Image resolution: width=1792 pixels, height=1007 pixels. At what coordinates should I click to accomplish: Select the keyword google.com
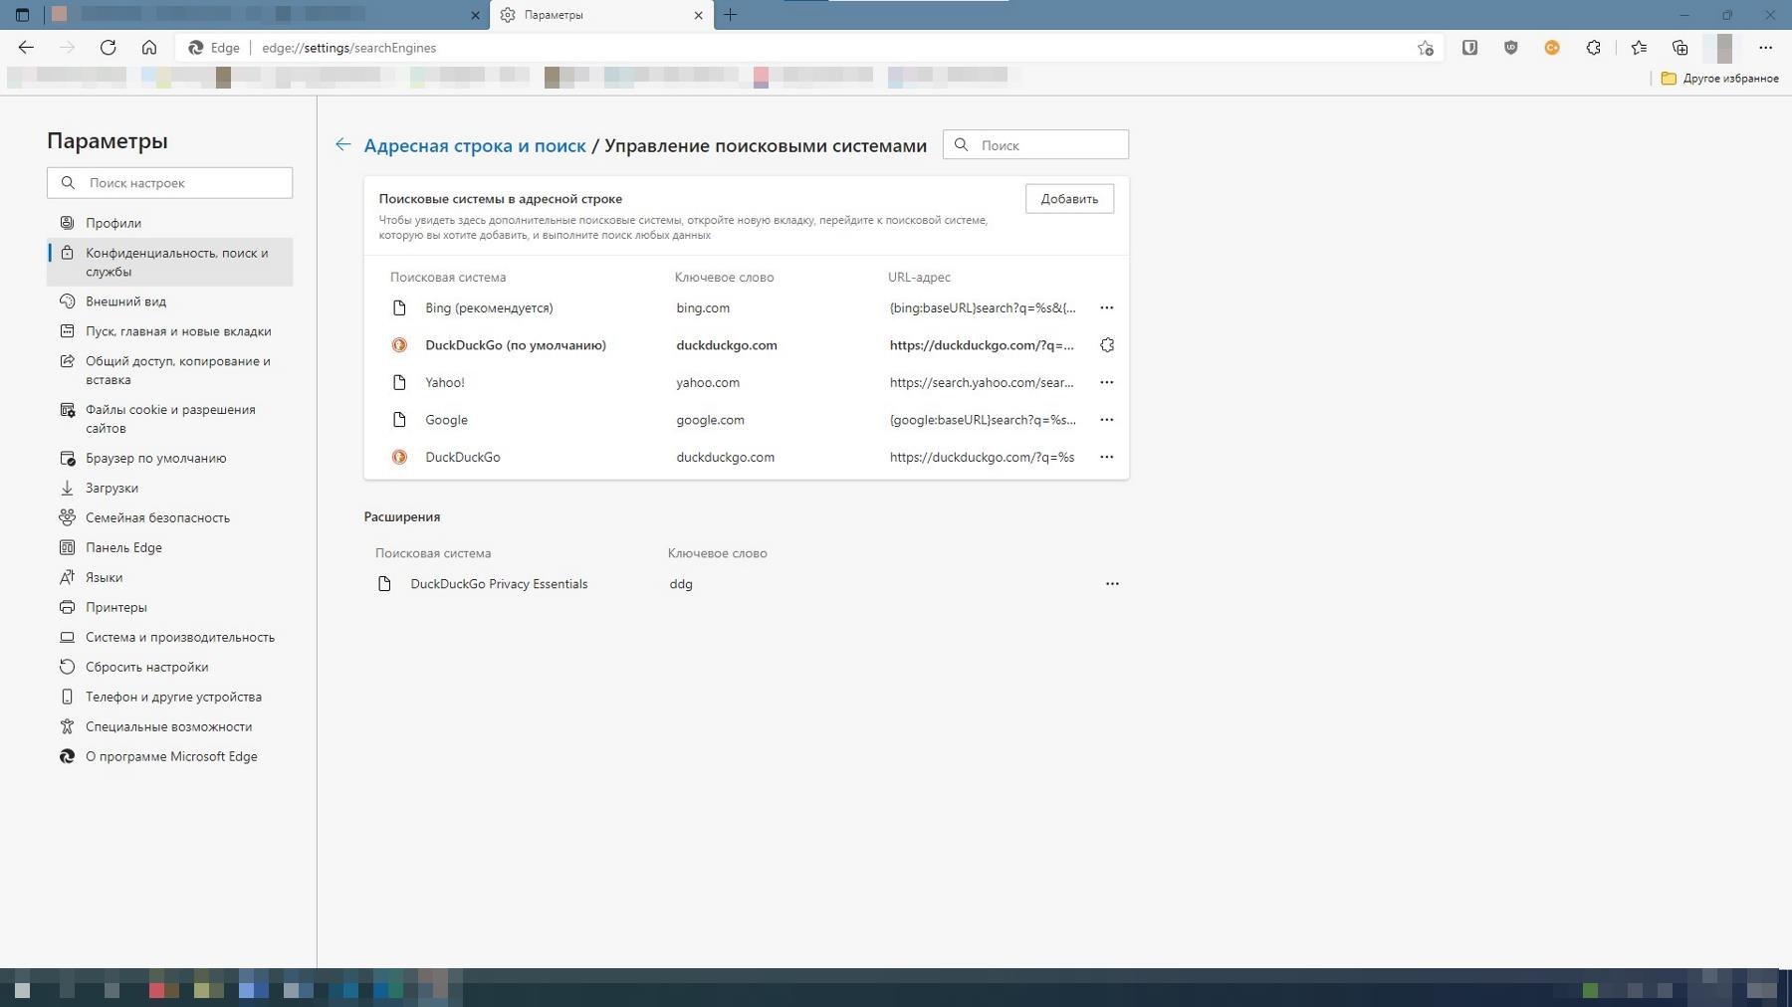click(710, 420)
